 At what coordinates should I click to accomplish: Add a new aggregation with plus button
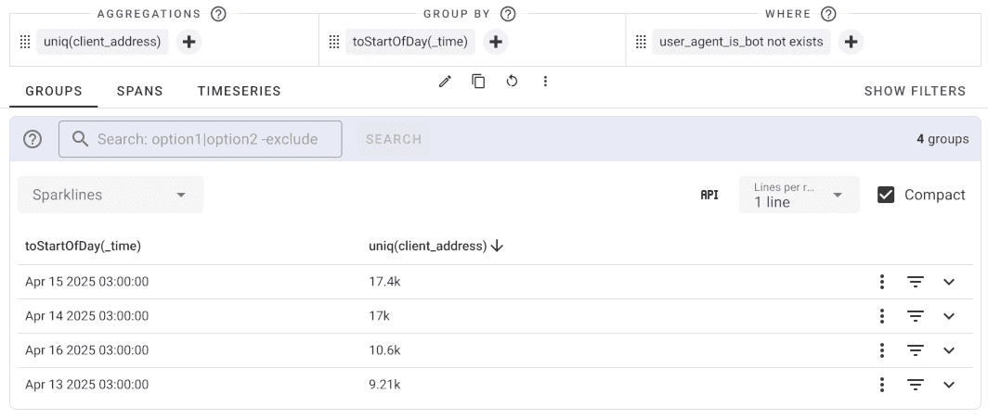coord(188,42)
